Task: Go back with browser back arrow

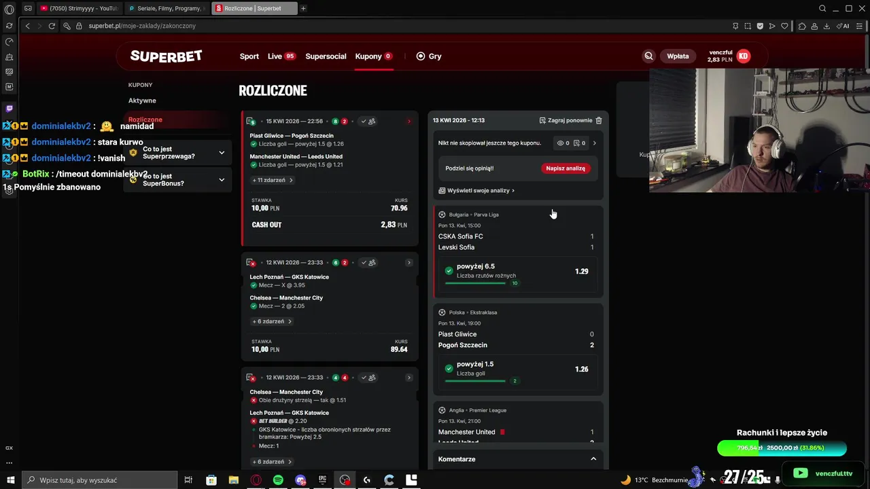Action: click(x=27, y=26)
